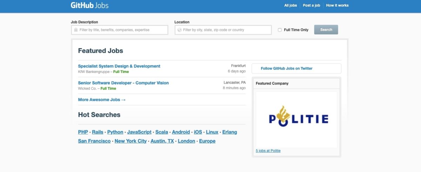This screenshot has width=421, height=172.
Task: Click the Lancaster, PA location text
Action: pyautogui.click(x=235, y=82)
